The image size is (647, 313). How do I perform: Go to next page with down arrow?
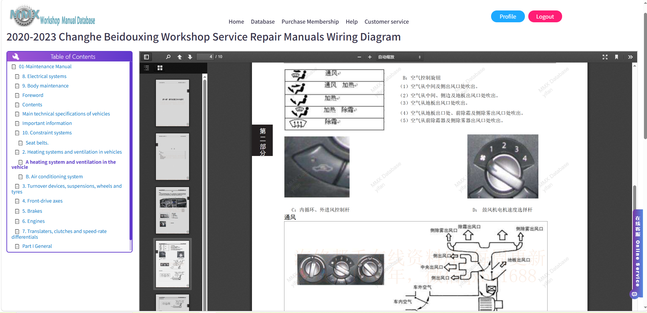(190, 57)
